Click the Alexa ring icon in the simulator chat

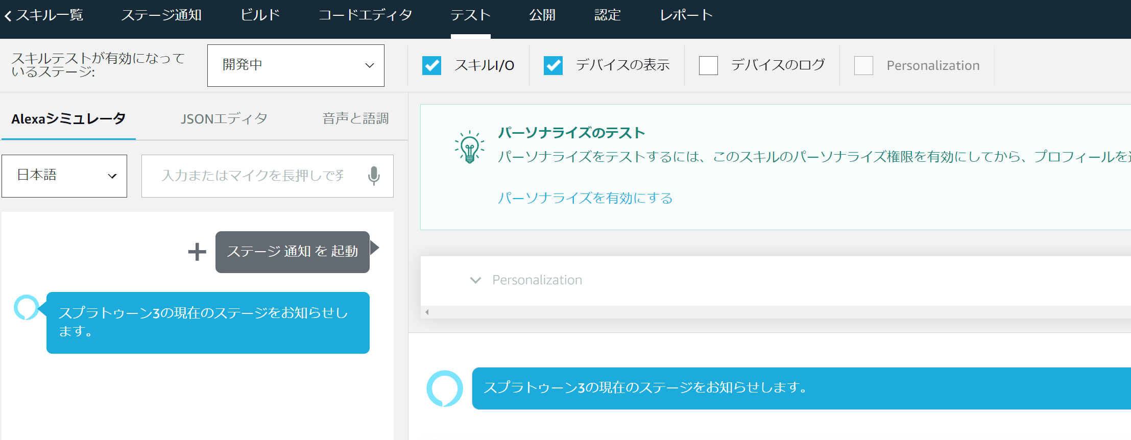coord(27,307)
